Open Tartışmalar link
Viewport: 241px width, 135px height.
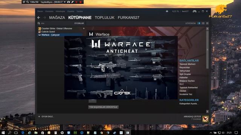click(x=185, y=71)
